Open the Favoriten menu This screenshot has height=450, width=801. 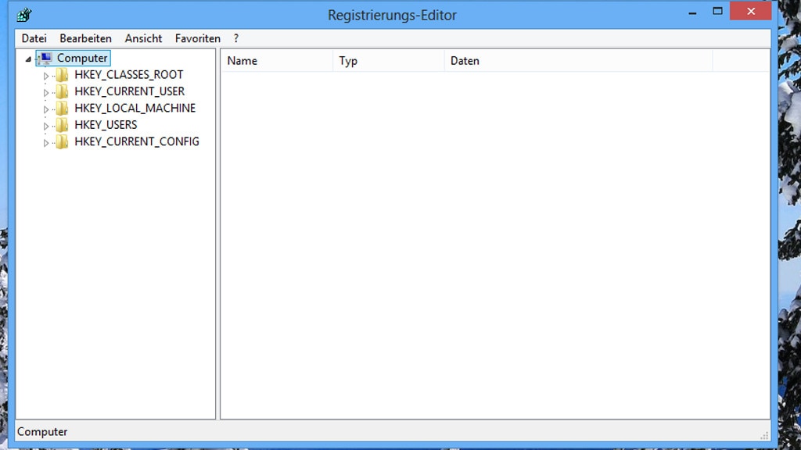[197, 38]
